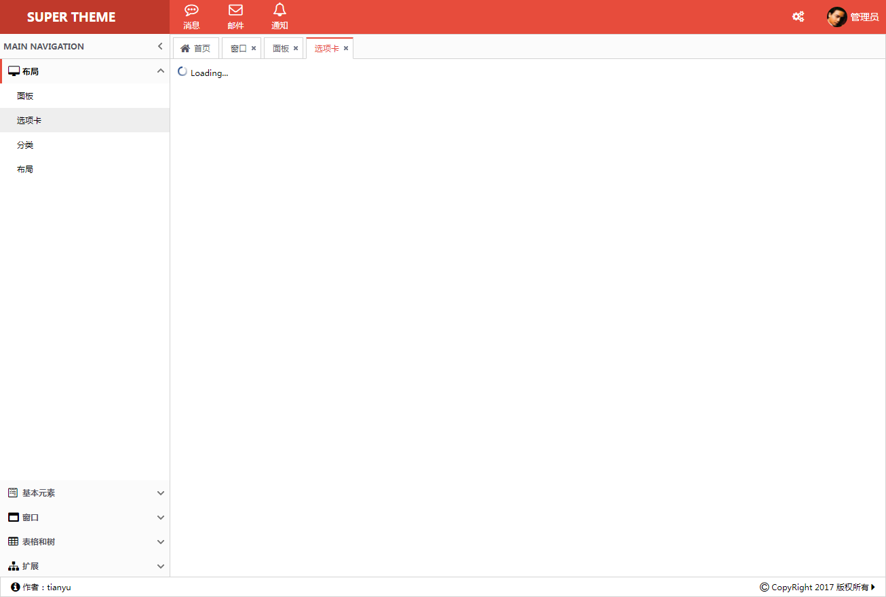Collapse the MAIN NAVIGATION sidebar
The height and width of the screenshot is (597, 886).
[x=160, y=46]
